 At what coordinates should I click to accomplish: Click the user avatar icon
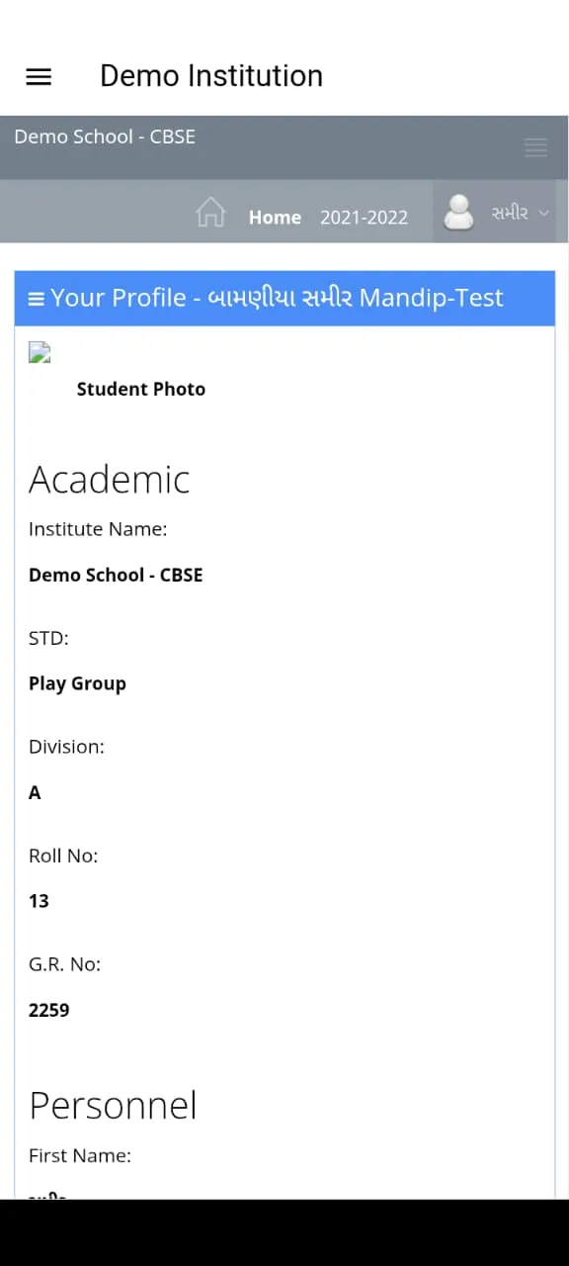point(458,213)
